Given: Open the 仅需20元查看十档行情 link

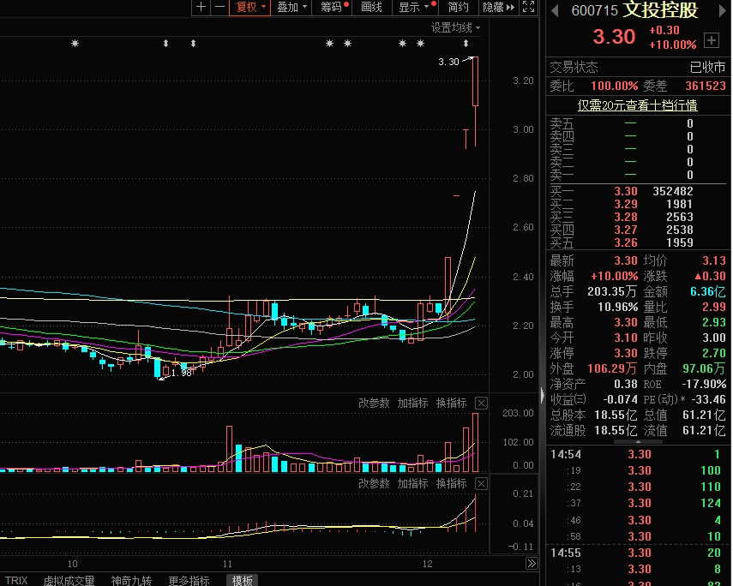Looking at the screenshot, I should click(x=637, y=105).
